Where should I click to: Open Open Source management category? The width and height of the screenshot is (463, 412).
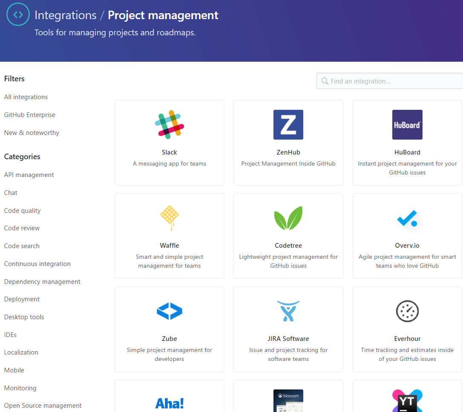point(43,406)
